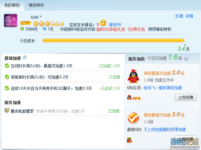This screenshot has height=150, width=201.
Task: Switch to the 等级特权 tab
Action: [36, 5]
